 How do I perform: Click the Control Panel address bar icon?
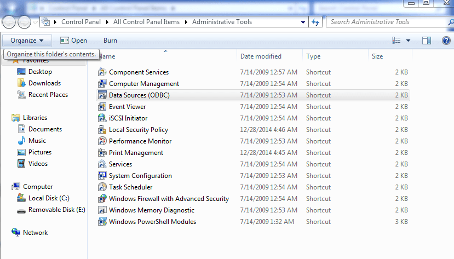click(46, 22)
